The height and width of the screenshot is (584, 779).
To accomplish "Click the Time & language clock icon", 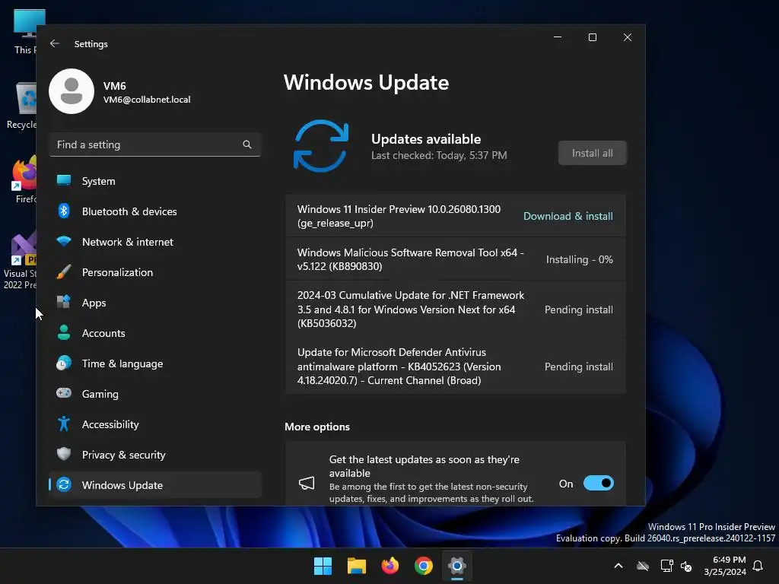I will coord(64,363).
